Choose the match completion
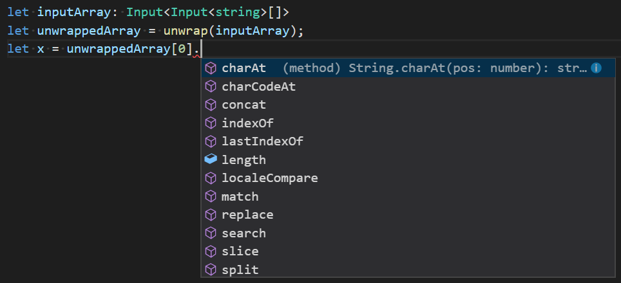The image size is (621, 283). click(408, 196)
